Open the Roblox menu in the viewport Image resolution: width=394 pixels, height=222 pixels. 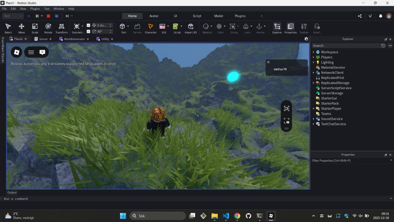pos(17,52)
